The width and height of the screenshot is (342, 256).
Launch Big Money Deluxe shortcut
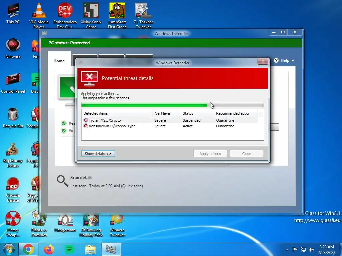point(13,155)
